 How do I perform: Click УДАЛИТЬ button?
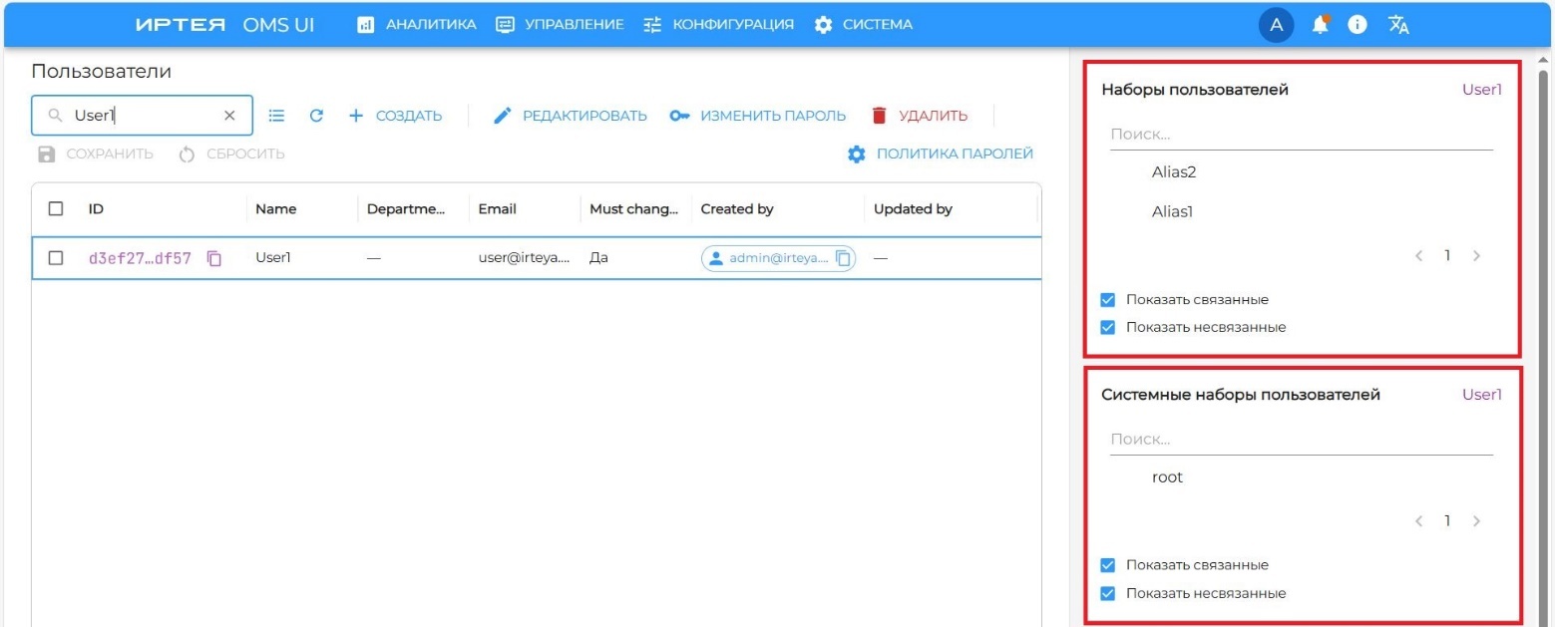coord(919,116)
